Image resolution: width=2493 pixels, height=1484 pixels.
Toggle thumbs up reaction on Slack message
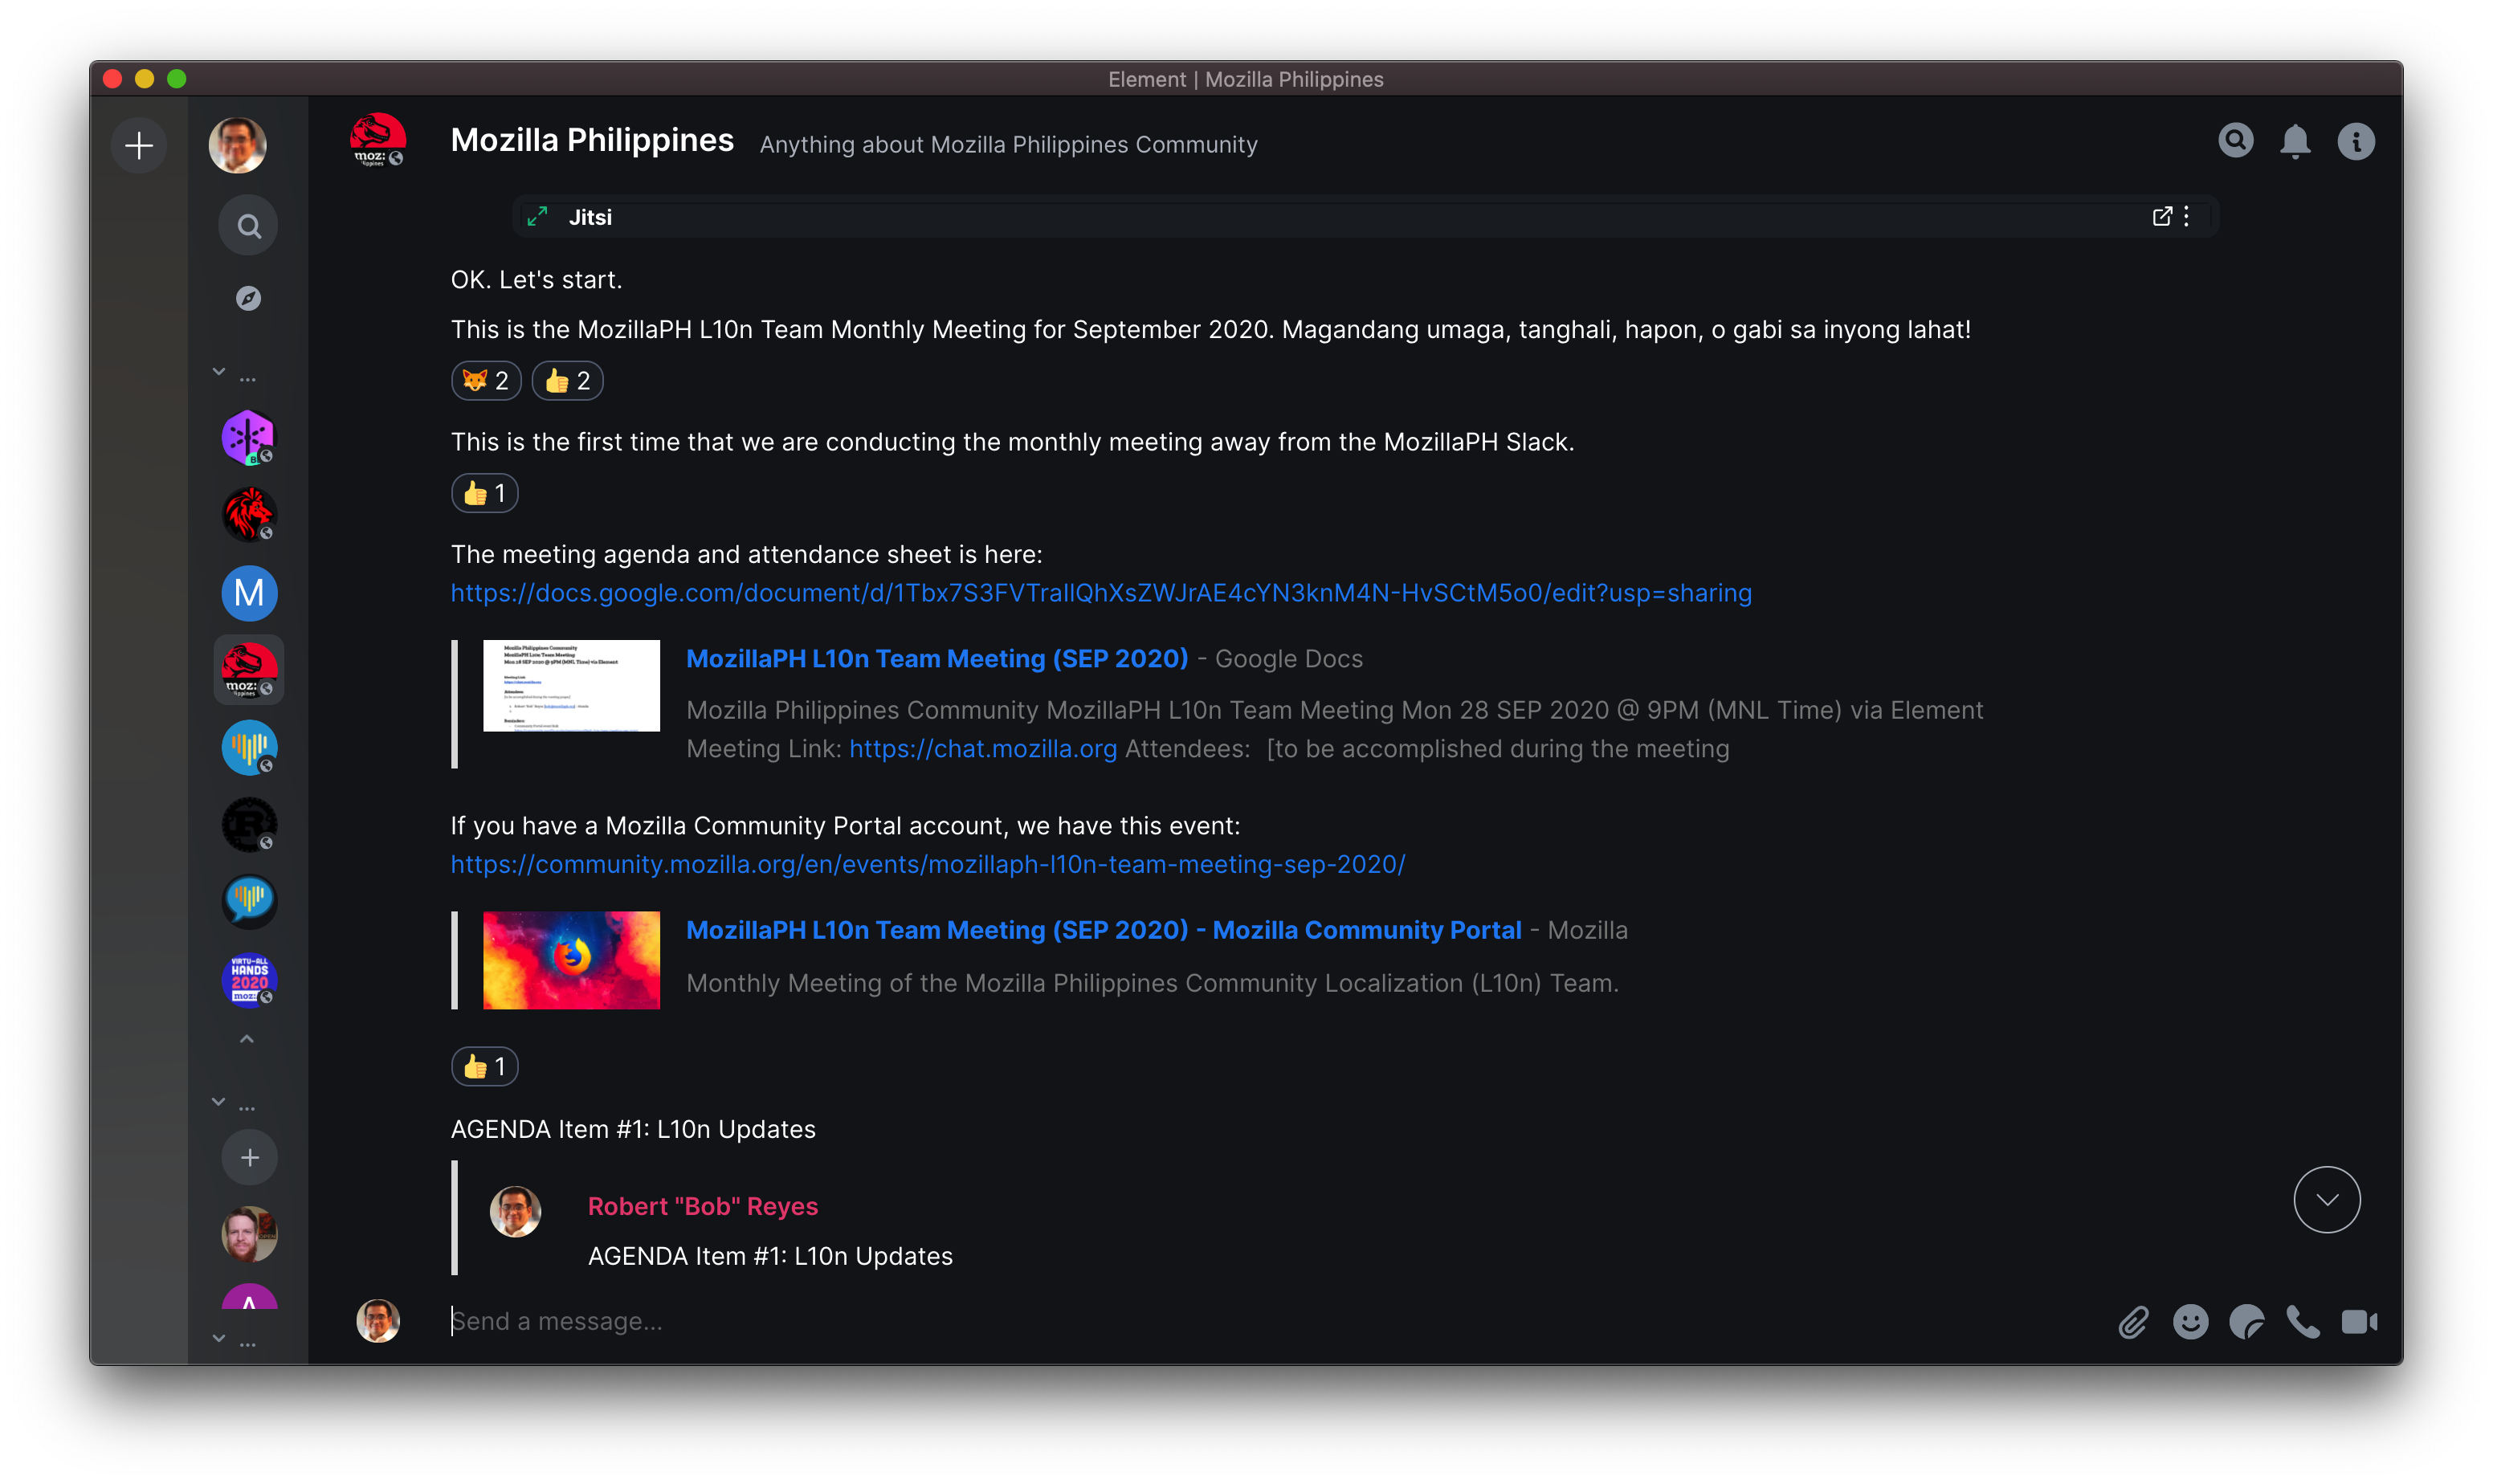pyautogui.click(x=485, y=493)
